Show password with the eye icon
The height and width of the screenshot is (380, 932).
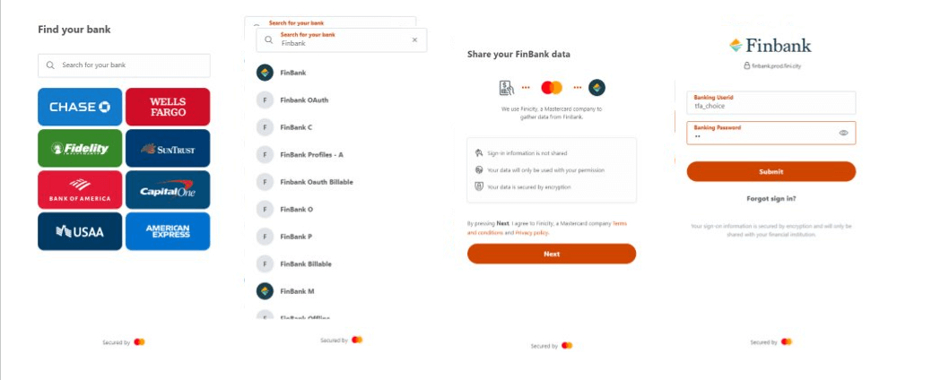(x=843, y=133)
